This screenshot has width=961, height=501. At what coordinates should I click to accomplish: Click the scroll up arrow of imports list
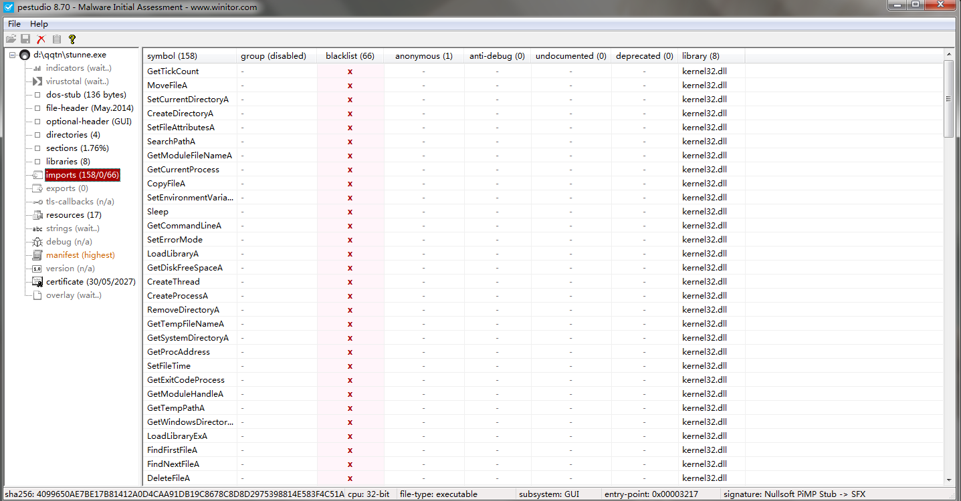[948, 54]
